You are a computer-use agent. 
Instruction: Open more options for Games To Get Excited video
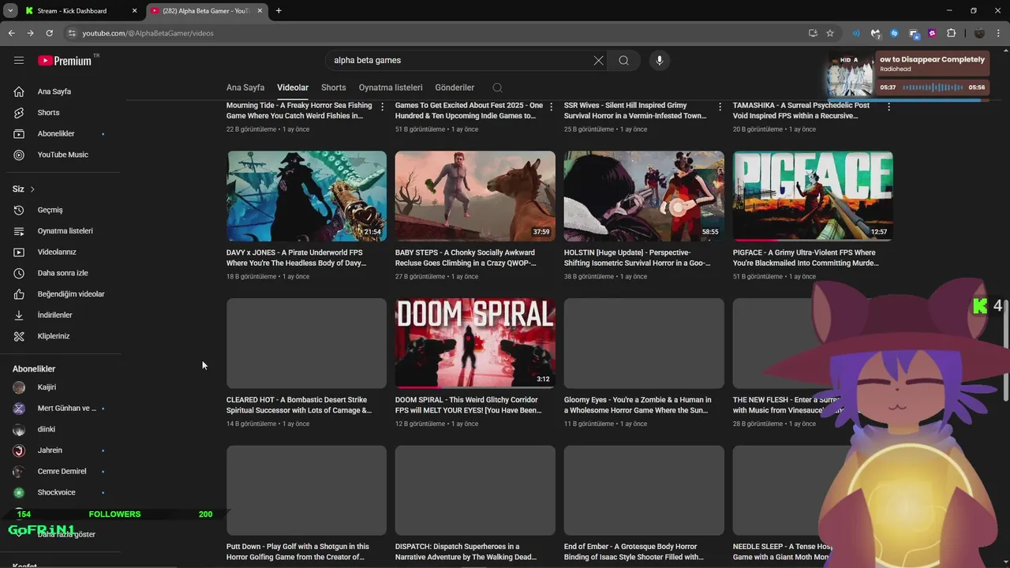552,106
